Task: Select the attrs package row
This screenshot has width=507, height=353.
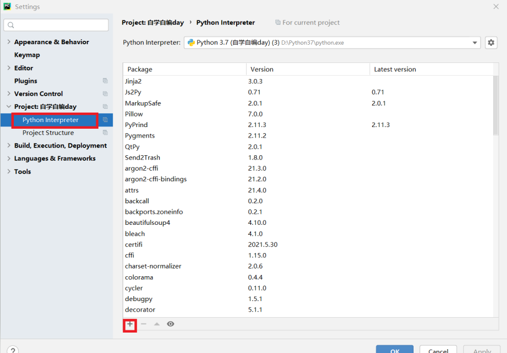Action: click(x=308, y=190)
